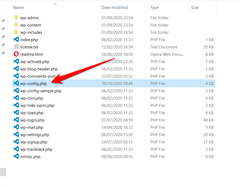
Task: Select the license.txt file name
Action: [29, 47]
